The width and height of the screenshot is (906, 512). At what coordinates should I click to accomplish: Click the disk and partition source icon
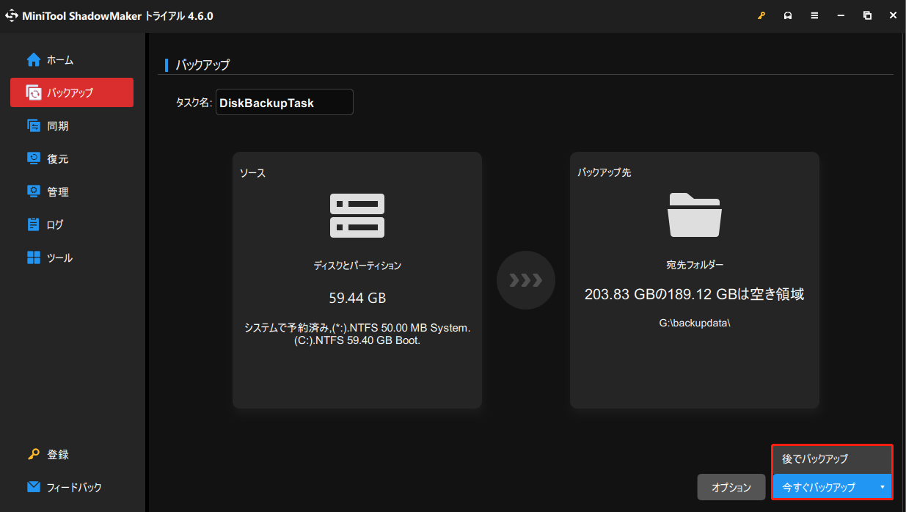(x=357, y=215)
